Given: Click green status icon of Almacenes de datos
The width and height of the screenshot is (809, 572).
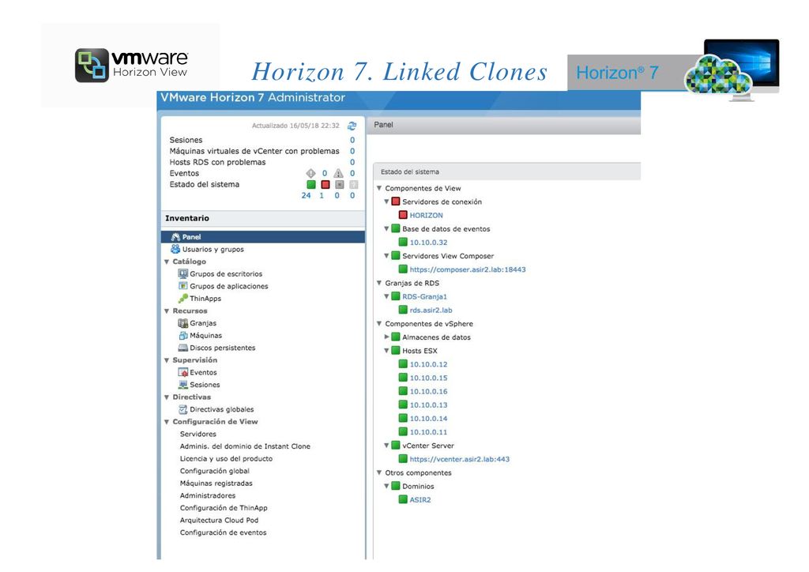Looking at the screenshot, I should point(396,337).
